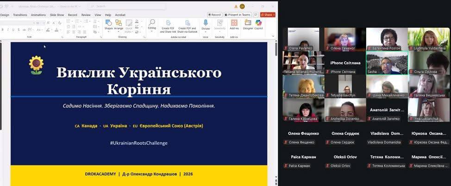Switch to Slide Show tab

pyautogui.click(x=57, y=15)
